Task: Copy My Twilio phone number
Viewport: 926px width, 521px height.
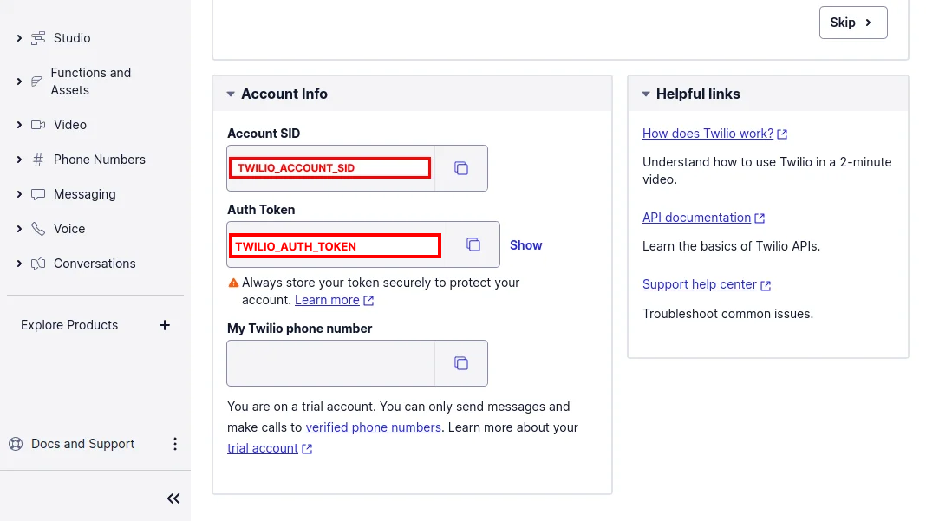Action: point(461,363)
